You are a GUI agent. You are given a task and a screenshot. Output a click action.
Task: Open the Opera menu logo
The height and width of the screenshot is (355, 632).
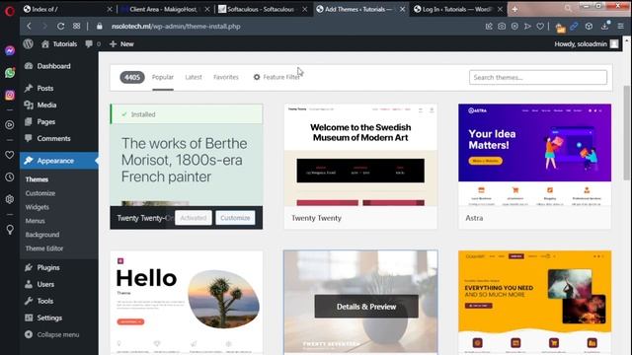coord(10,11)
